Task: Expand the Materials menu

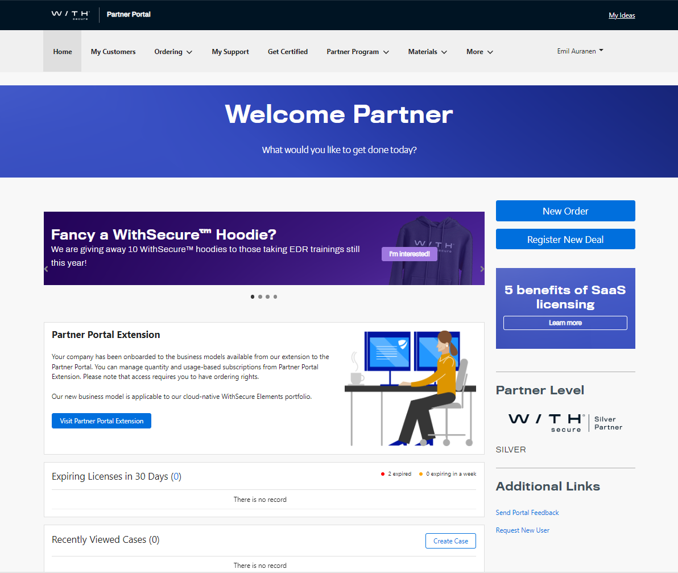Action: click(x=427, y=51)
